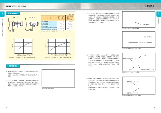The height and width of the screenshot is (113, 161).
Task: Click the 図5-5 基準側トラックレール caption
Action: (x=132, y=48)
